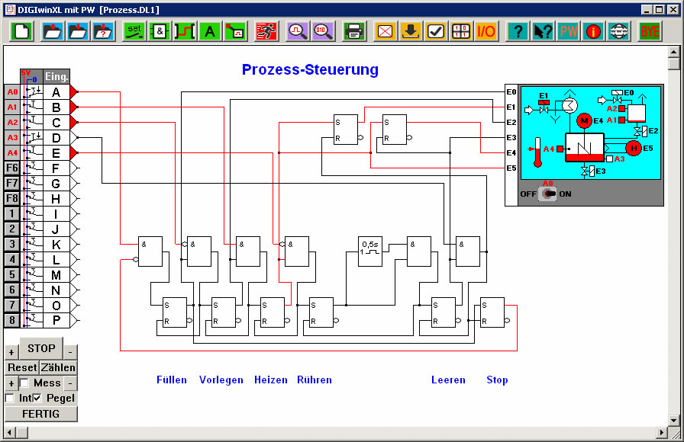Click the AND gate '&' toolbar icon
This screenshot has width=684, height=442.
159,31
